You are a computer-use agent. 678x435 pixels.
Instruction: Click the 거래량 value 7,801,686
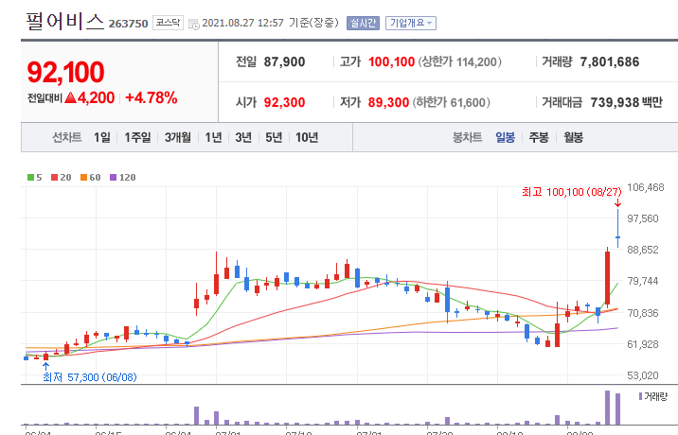pos(610,61)
